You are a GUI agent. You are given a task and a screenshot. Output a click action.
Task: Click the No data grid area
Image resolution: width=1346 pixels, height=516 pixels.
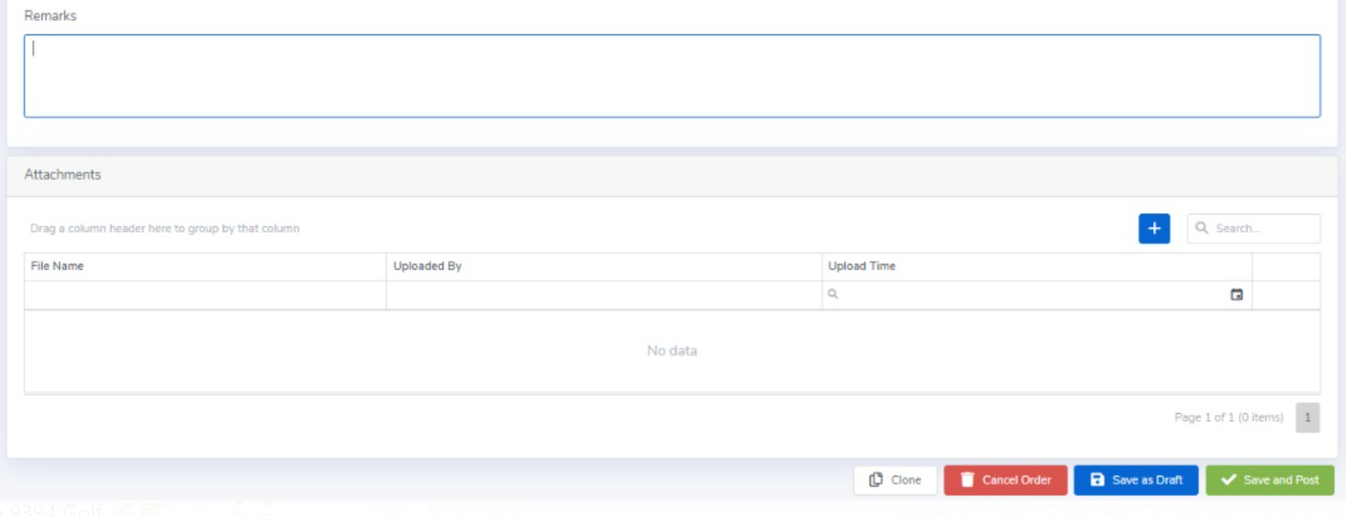click(x=672, y=351)
